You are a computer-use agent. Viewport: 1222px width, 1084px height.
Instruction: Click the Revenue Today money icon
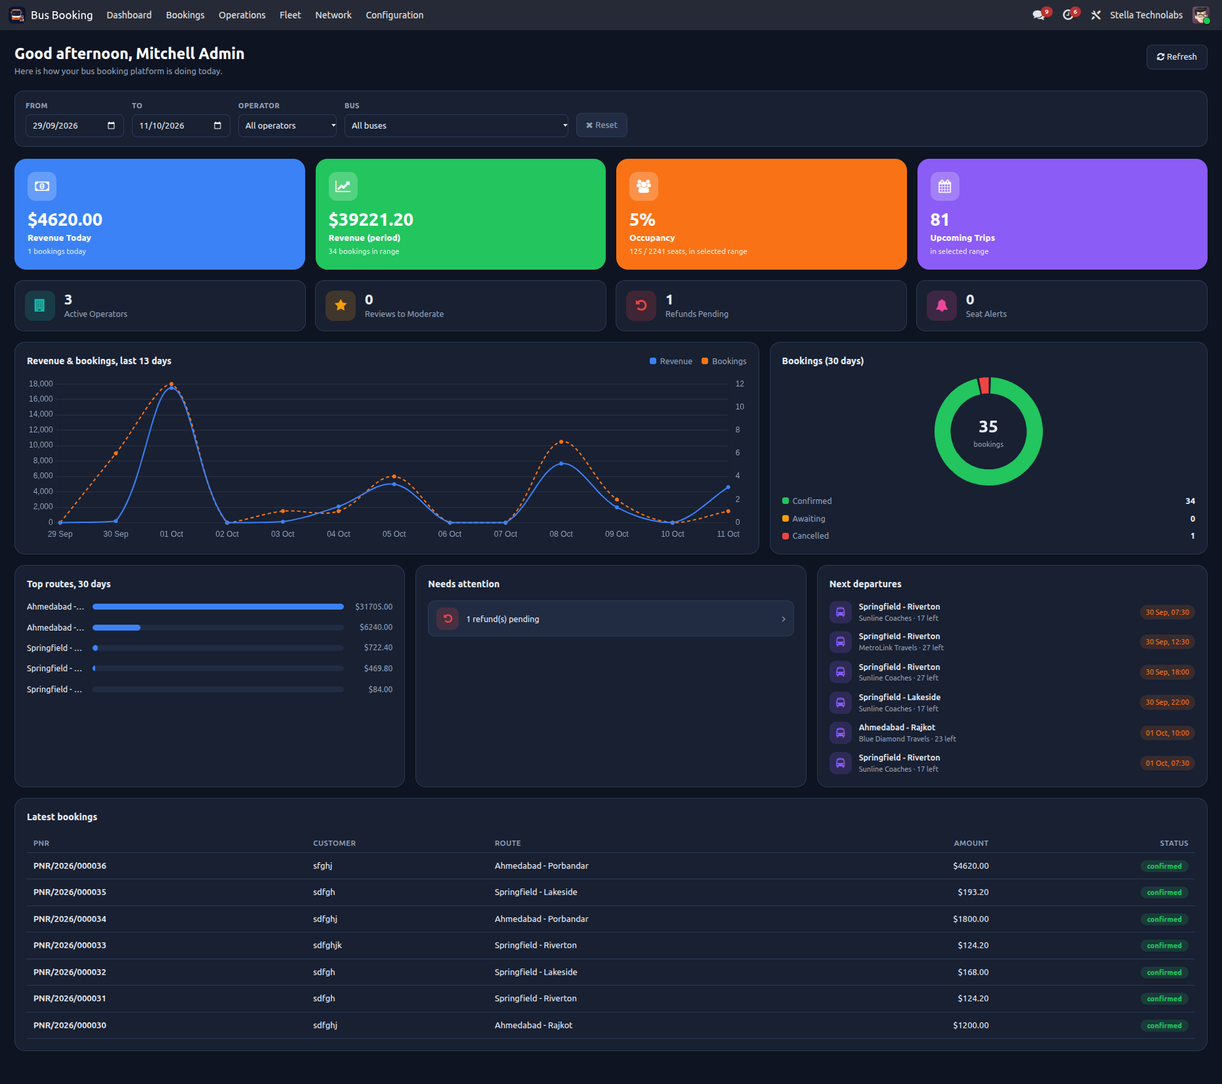(42, 186)
